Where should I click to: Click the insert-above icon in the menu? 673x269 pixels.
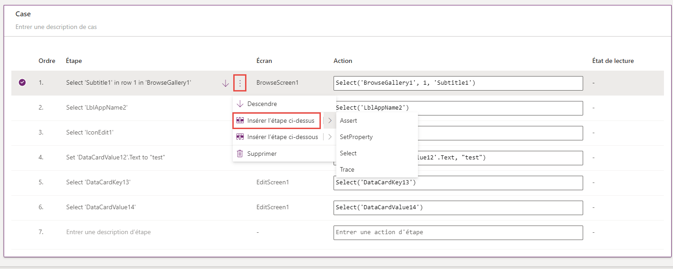pyautogui.click(x=240, y=121)
